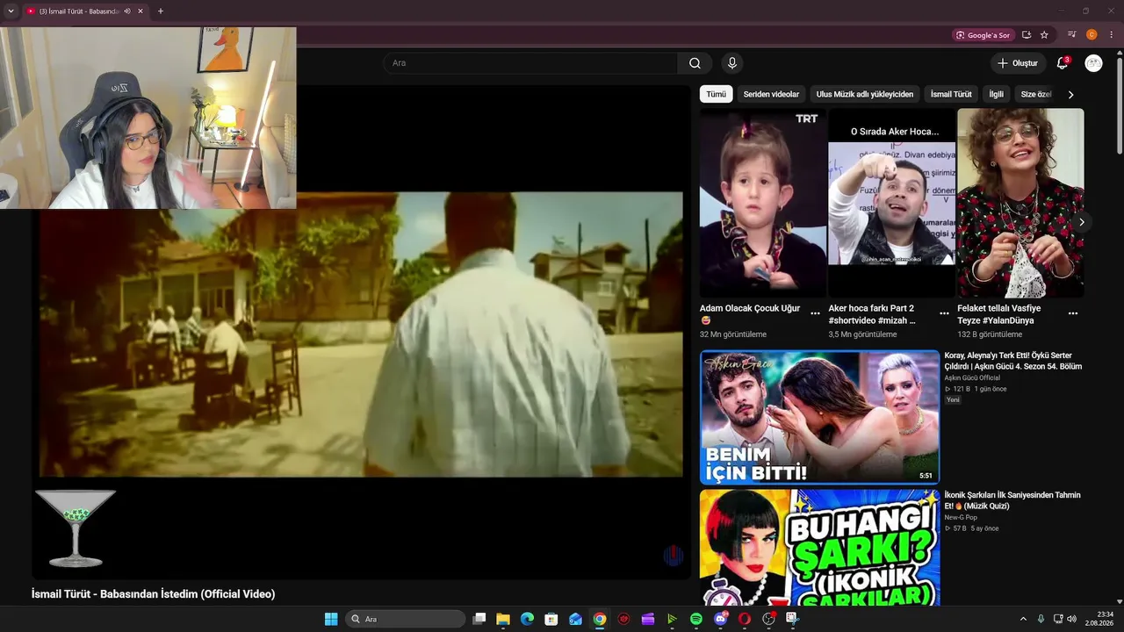Start voice search with the microphone icon
The image size is (1124, 632).
coord(731,63)
